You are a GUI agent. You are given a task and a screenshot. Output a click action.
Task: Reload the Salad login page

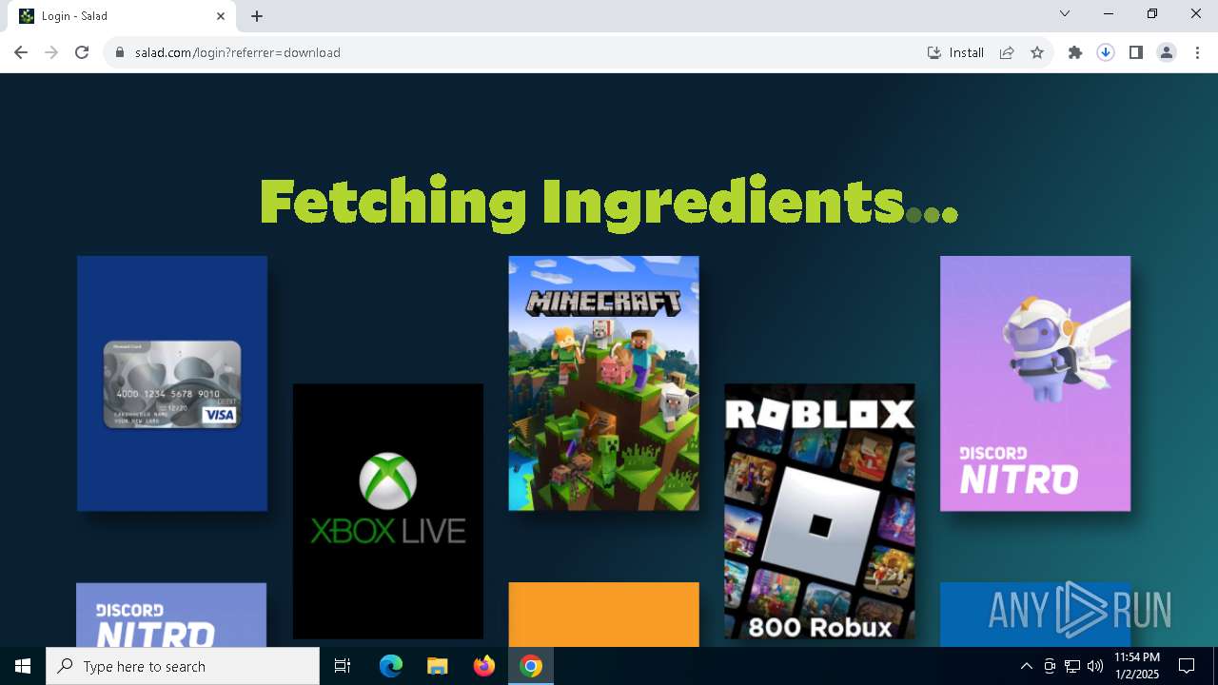click(82, 52)
